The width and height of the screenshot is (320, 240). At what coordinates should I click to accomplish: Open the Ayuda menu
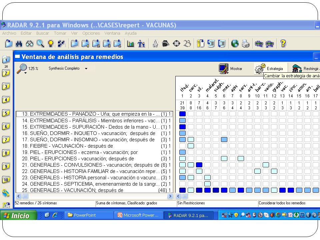pos(131,33)
